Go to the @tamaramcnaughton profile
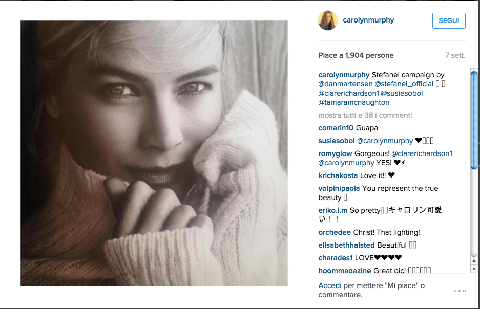Image resolution: width=480 pixels, height=309 pixels. (x=354, y=102)
